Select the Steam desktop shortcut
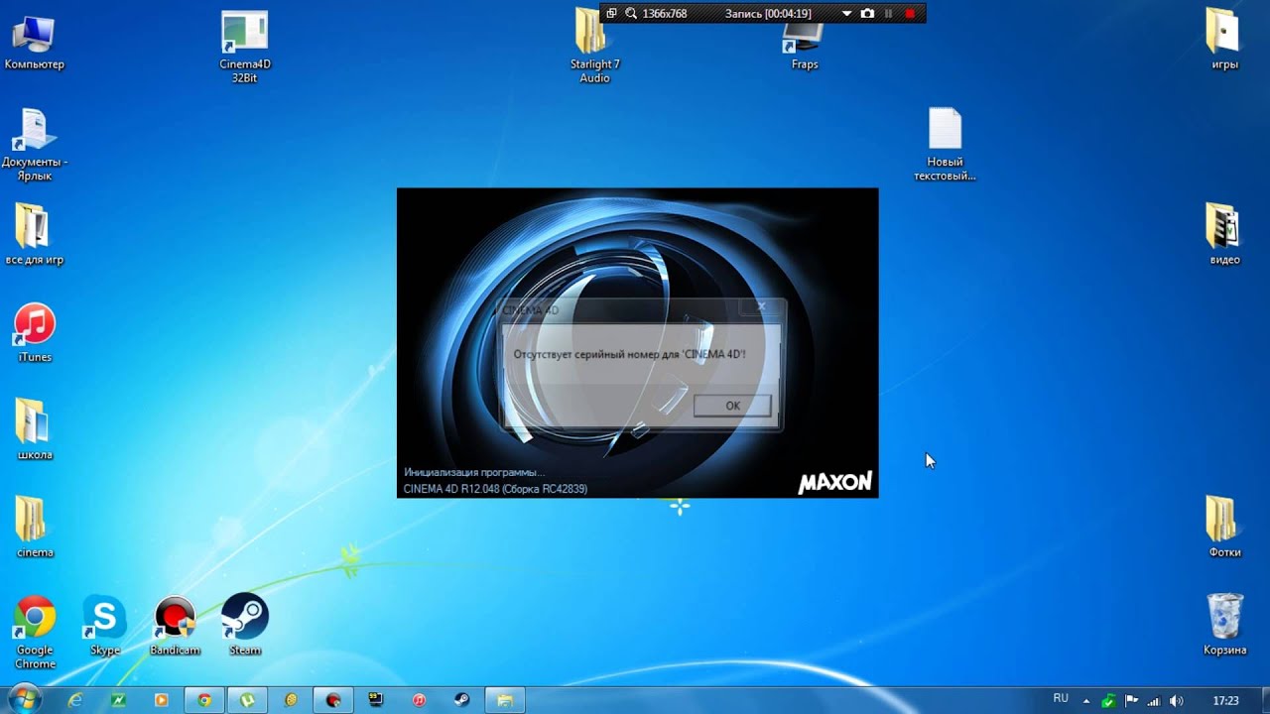Screen dimensions: 1270x714 (245, 626)
